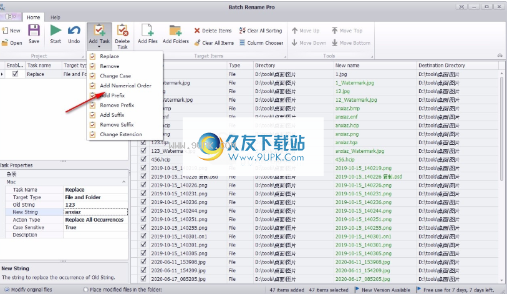Viewport: 507px width, 294px height.
Task: Toggle checkbox for 2019-10-15_140226.png
Action: [x=143, y=185]
